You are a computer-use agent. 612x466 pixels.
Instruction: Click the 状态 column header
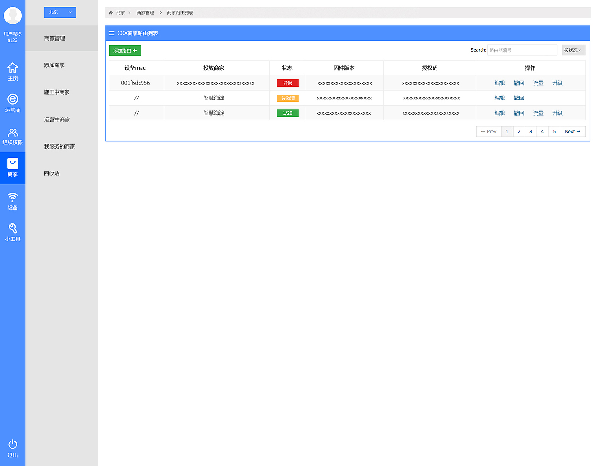[287, 68]
